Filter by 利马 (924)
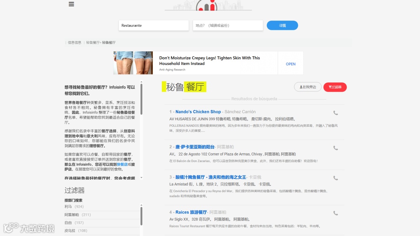Image resolution: width=420 pixels, height=236 pixels. 74,206
